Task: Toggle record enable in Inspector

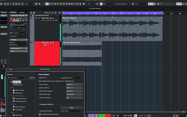Action: 11,20
